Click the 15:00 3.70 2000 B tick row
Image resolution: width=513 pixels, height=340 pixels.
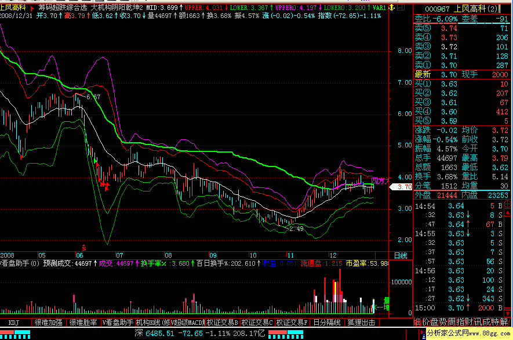click(x=459, y=308)
